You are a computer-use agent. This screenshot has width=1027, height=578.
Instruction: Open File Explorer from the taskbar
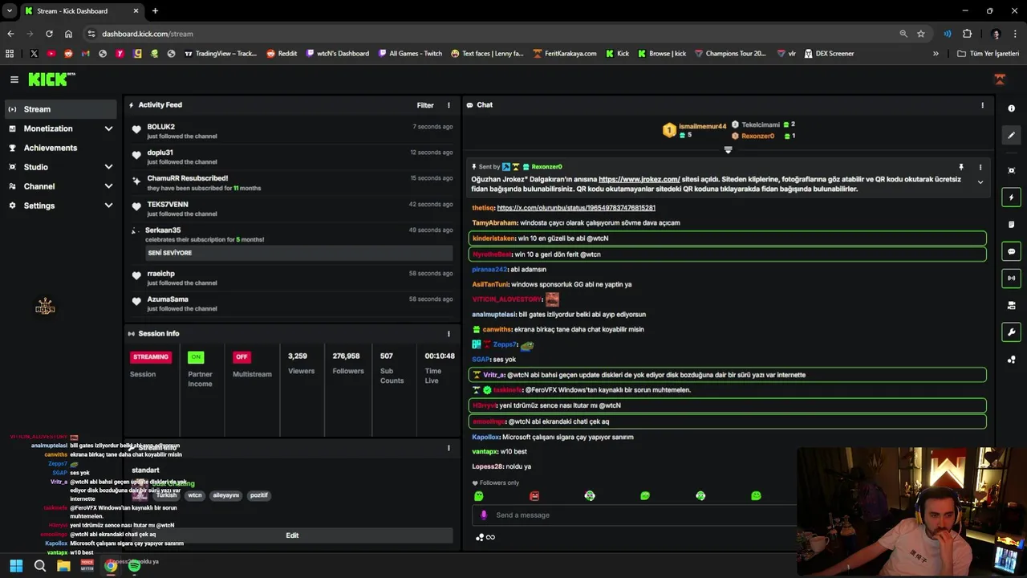pos(63,566)
